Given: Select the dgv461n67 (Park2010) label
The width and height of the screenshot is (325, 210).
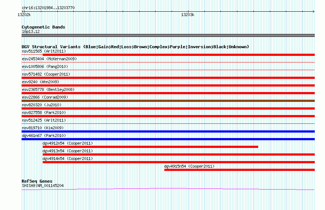Looking at the screenshot, I should [44, 135].
